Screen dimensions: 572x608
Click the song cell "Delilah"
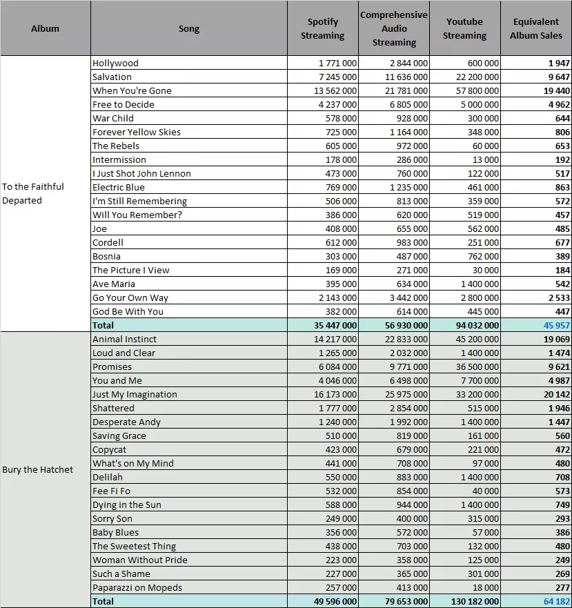click(x=189, y=477)
